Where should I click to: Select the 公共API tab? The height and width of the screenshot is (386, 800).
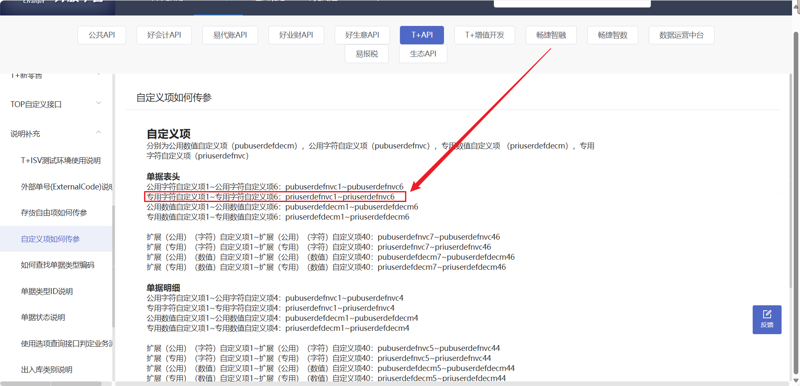coord(102,35)
